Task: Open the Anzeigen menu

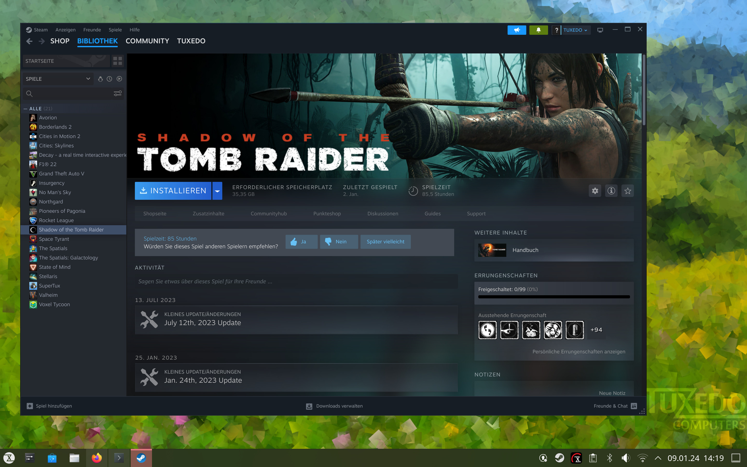Action: (x=65, y=30)
